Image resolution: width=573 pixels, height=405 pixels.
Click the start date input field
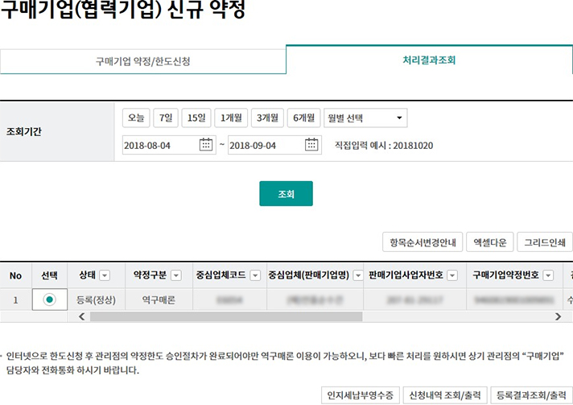(159, 145)
